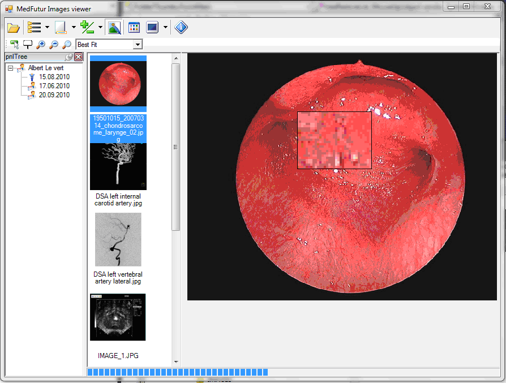Viewport: 506px width, 383px height.
Task: Select the ultrasound IMAGE_1 thumbnail
Action: coord(118,317)
